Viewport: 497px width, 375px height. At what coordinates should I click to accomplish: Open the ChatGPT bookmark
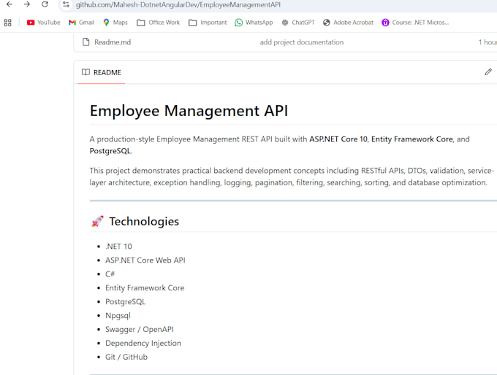298,23
